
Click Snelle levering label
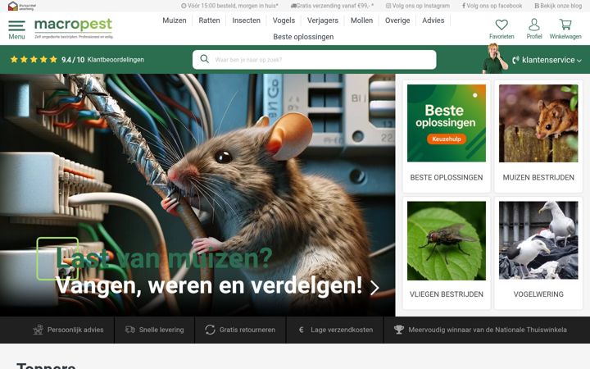161,330
